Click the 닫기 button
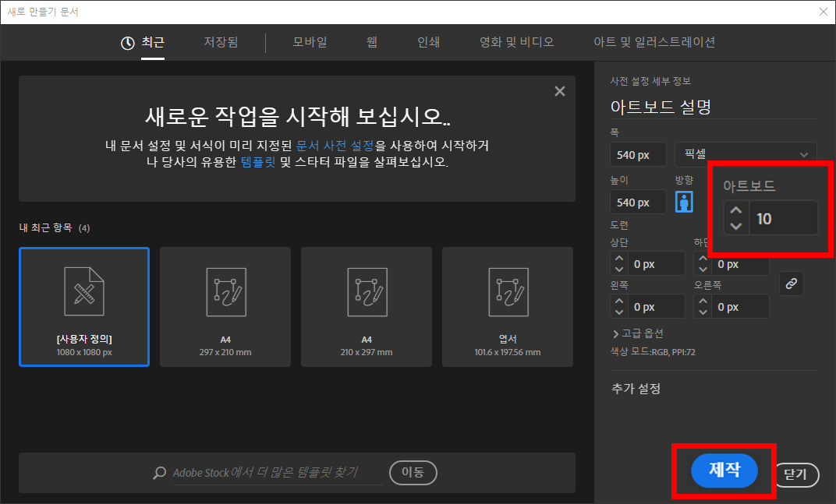 [x=795, y=474]
